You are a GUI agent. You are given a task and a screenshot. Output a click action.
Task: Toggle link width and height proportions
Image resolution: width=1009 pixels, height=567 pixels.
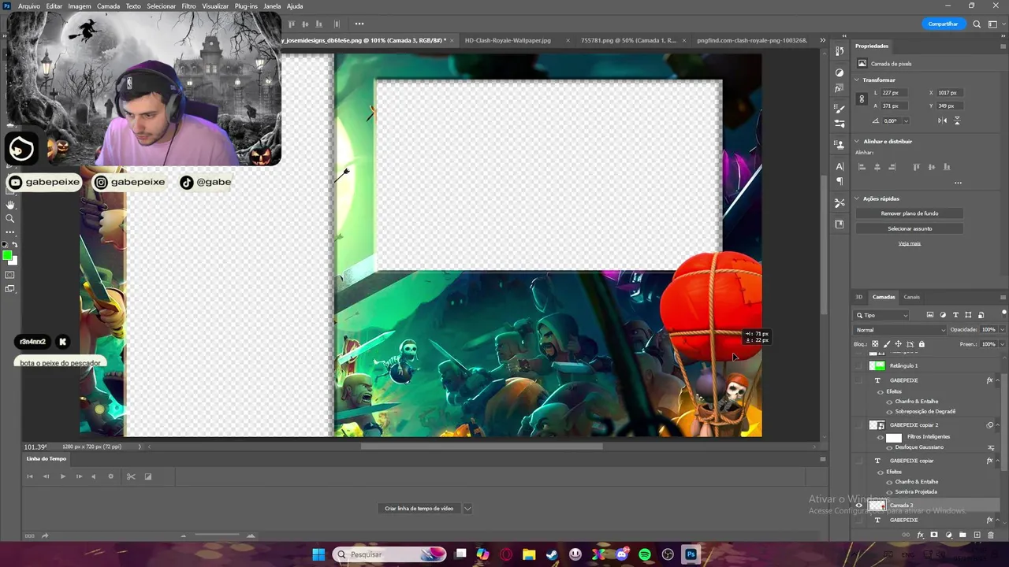(862, 99)
